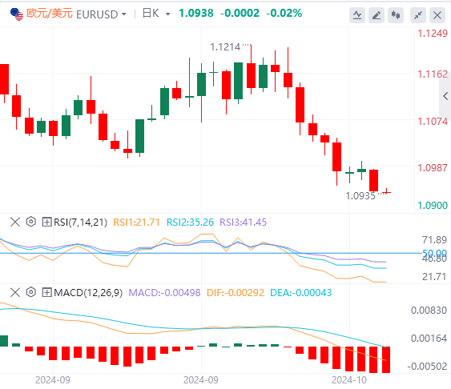Image resolution: width=451 pixels, height=389 pixels.
Task: Open the indicator line chart tool
Action: (357, 15)
